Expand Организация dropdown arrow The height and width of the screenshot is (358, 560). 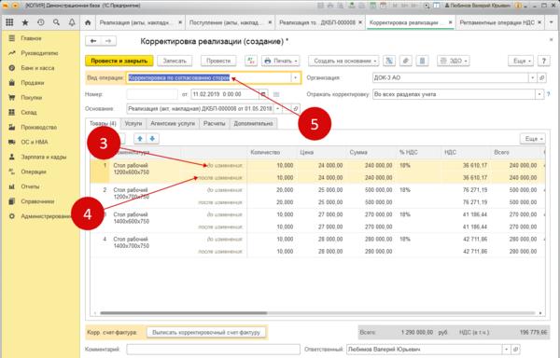(533, 77)
